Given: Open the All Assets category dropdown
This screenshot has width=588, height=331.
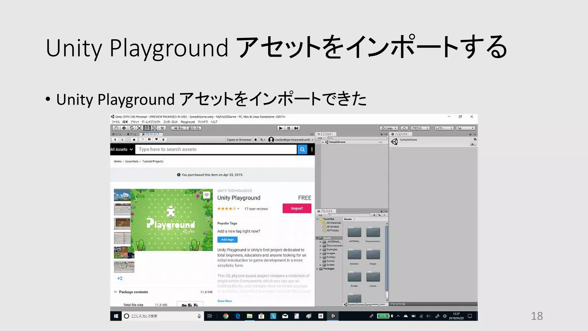Looking at the screenshot, I should tap(122, 149).
